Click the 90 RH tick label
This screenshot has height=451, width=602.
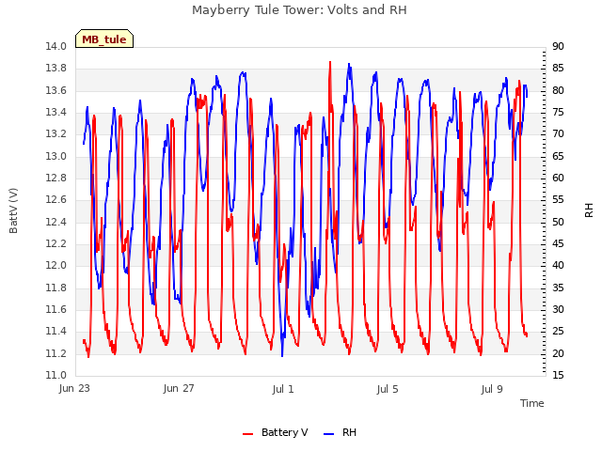tap(558, 46)
